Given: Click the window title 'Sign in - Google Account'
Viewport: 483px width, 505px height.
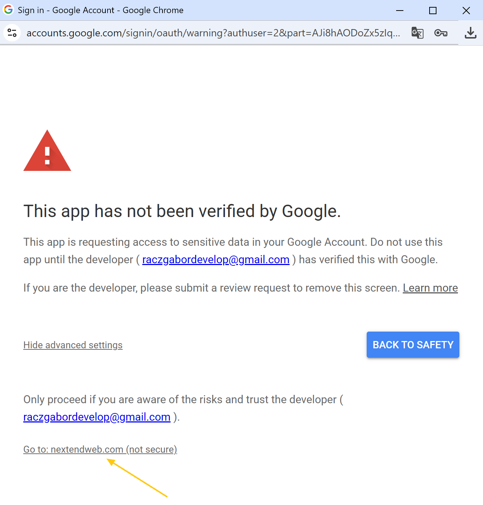Looking at the screenshot, I should (x=66, y=10).
